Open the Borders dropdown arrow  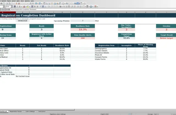(86, 7)
